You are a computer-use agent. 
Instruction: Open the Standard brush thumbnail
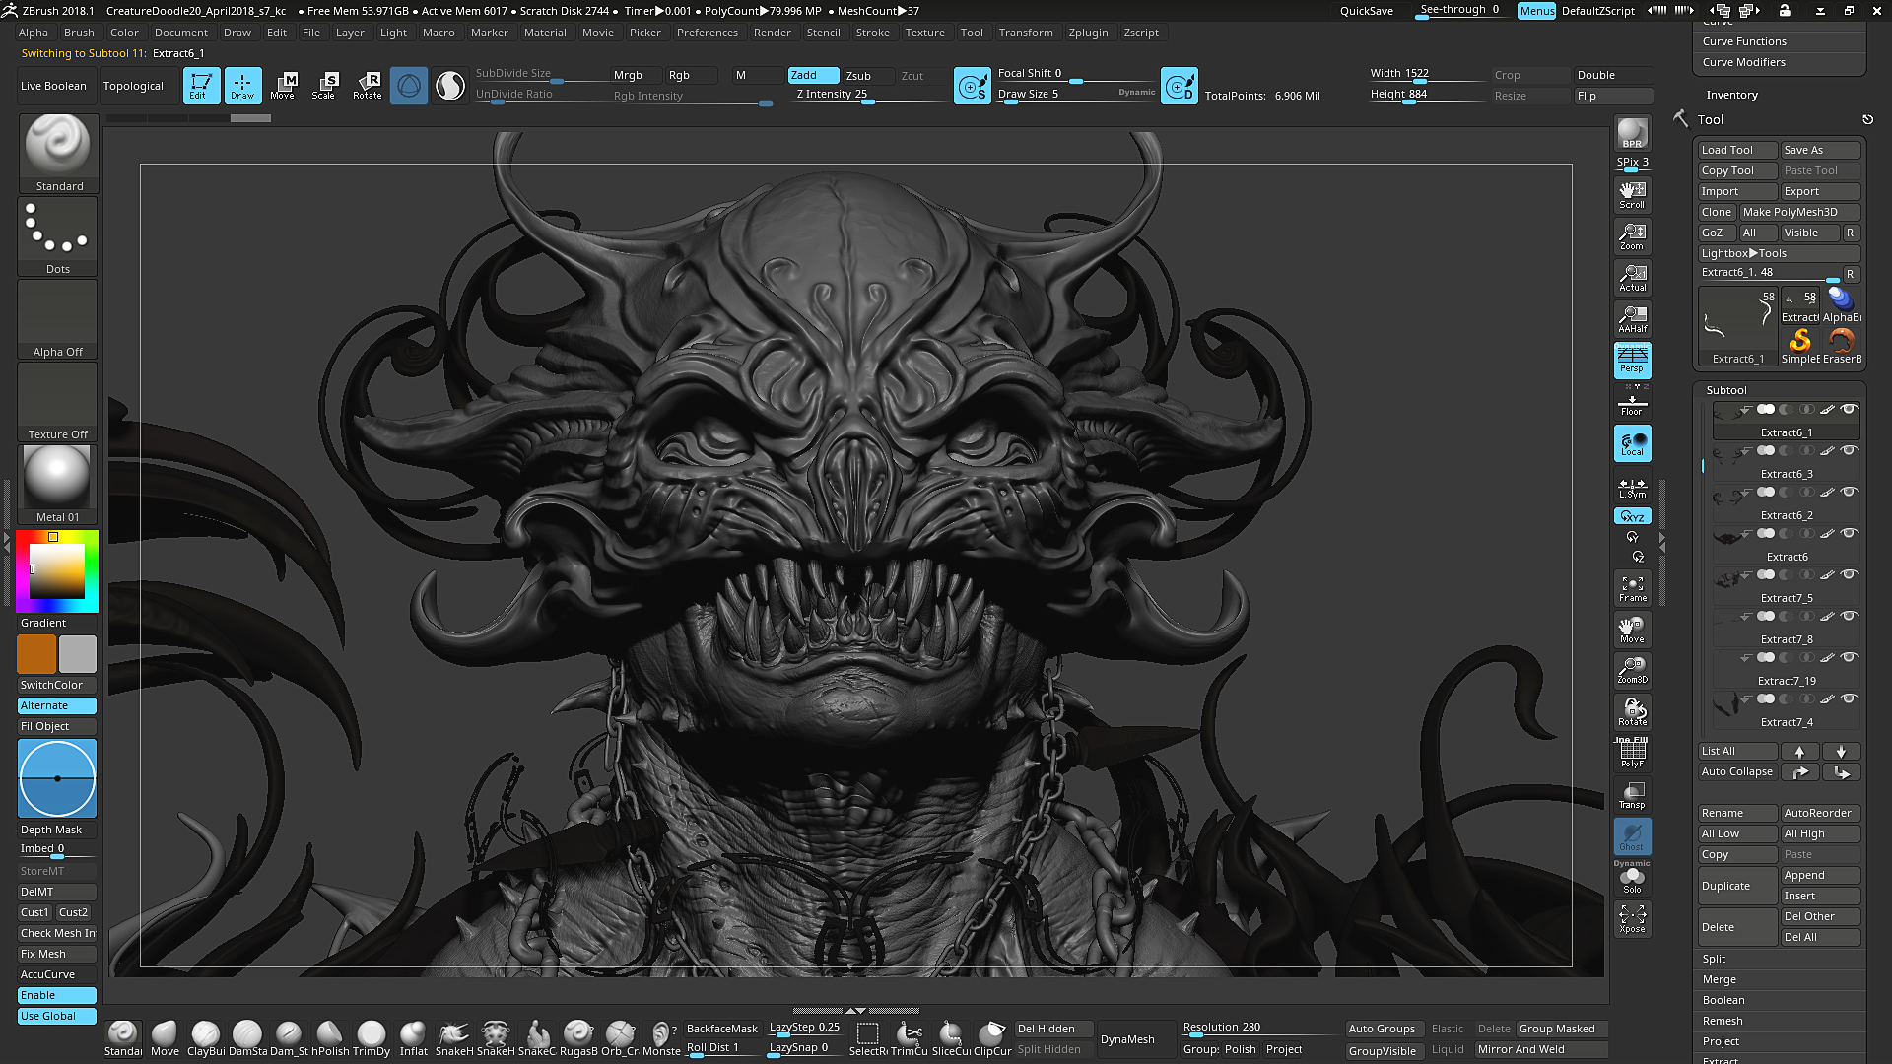point(58,154)
